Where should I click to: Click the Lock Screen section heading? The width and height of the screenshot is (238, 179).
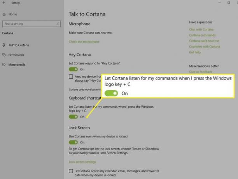click(x=79, y=128)
